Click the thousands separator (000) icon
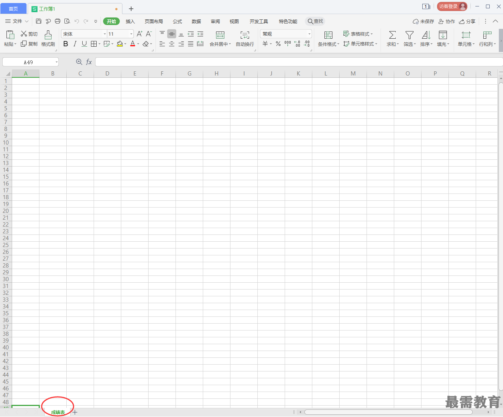 [x=288, y=44]
